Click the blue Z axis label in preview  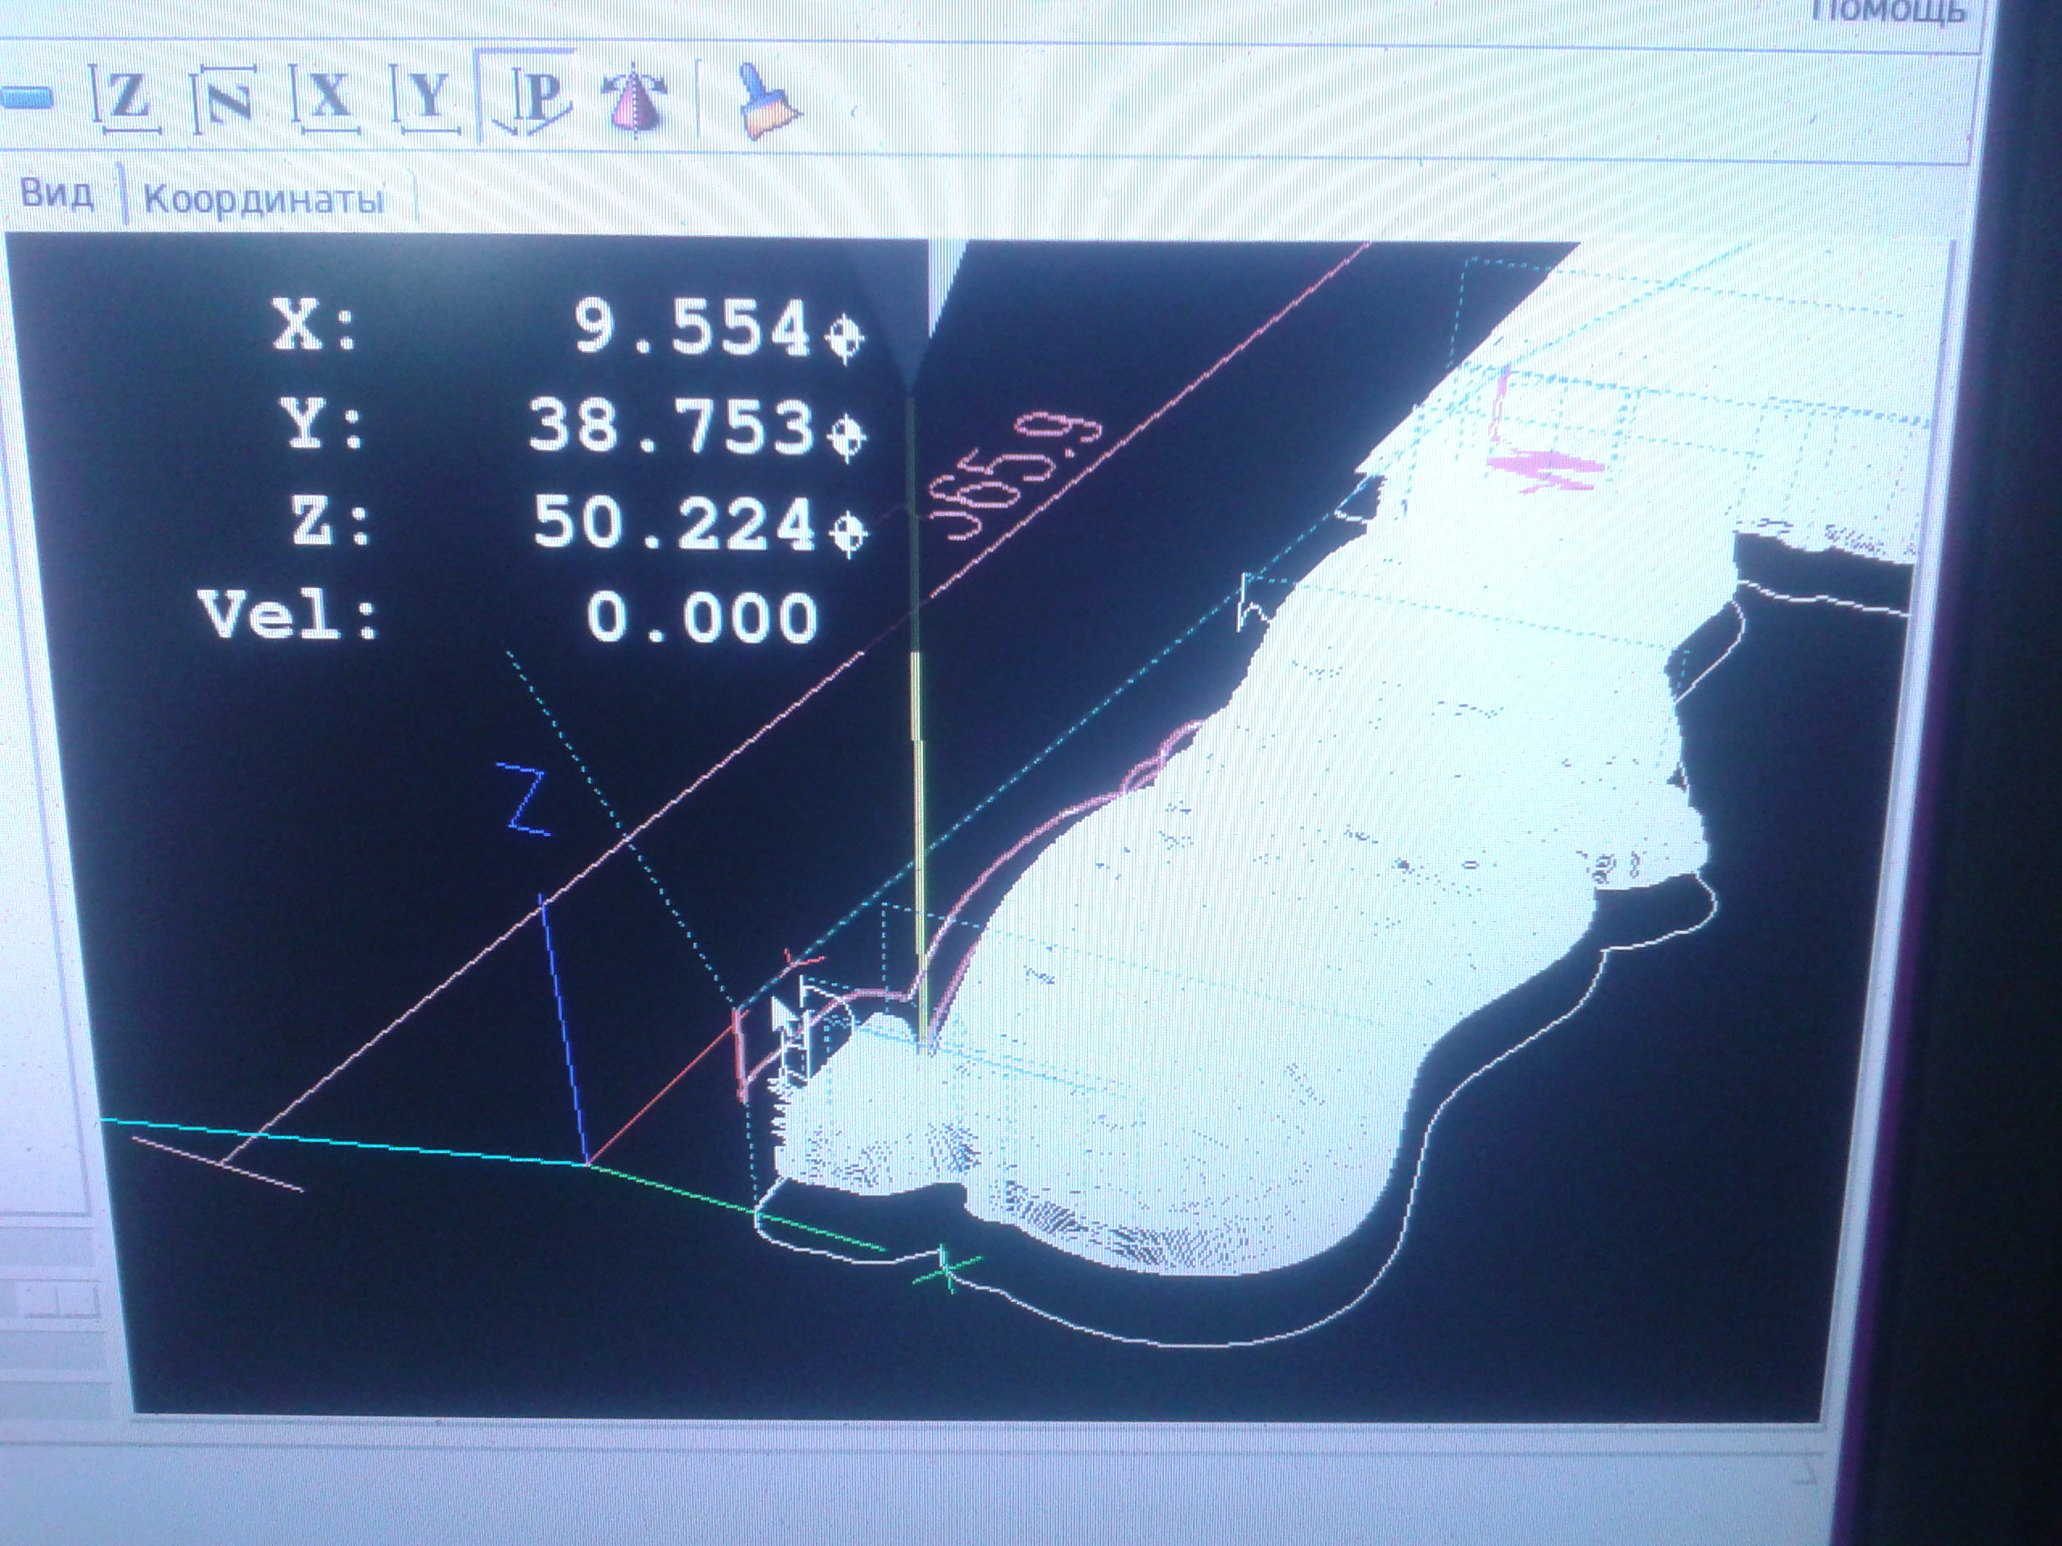pyautogui.click(x=525, y=800)
